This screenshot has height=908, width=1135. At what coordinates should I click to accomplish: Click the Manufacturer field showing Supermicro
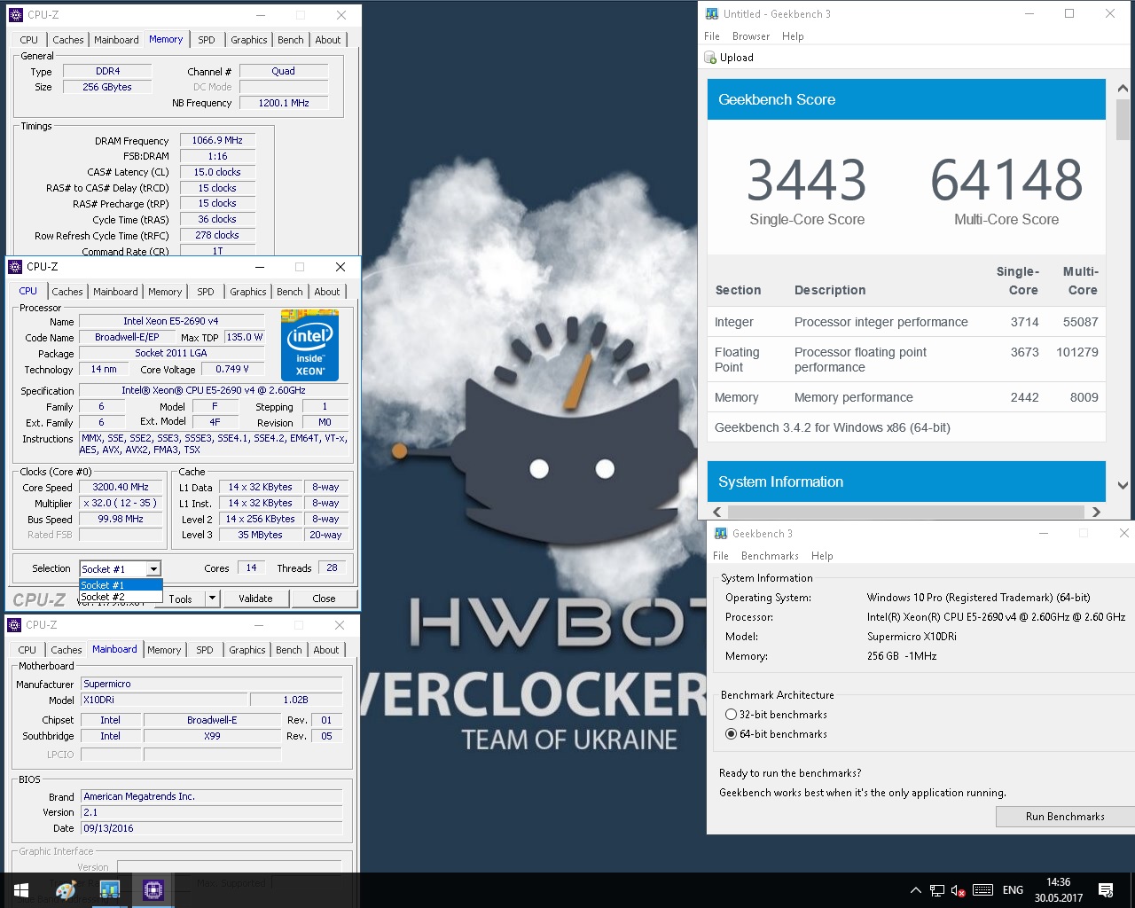211,685
